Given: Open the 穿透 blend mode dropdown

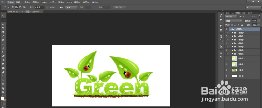Looking at the screenshot, I should click(233, 21).
